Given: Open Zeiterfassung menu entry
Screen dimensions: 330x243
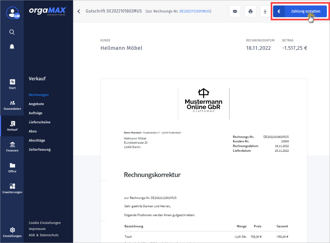Looking at the screenshot, I should pyautogui.click(x=40, y=149).
